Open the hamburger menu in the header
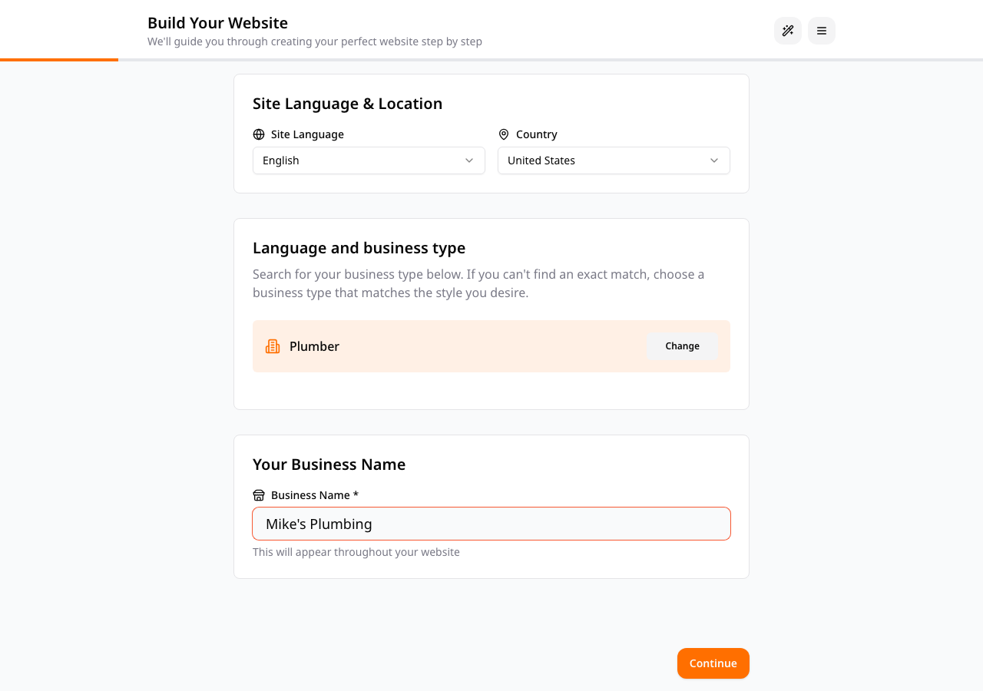The image size is (983, 691). click(822, 31)
